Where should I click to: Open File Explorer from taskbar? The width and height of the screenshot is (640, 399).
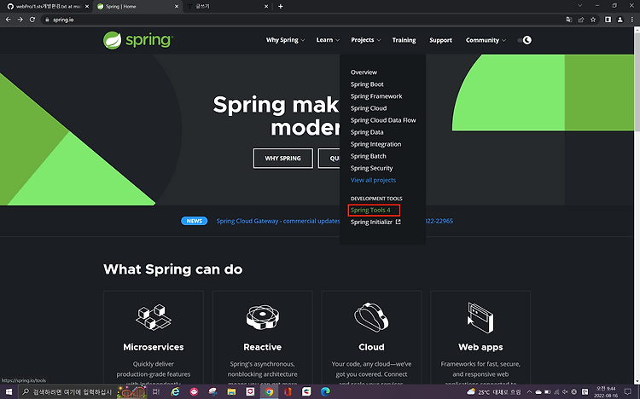click(231, 391)
